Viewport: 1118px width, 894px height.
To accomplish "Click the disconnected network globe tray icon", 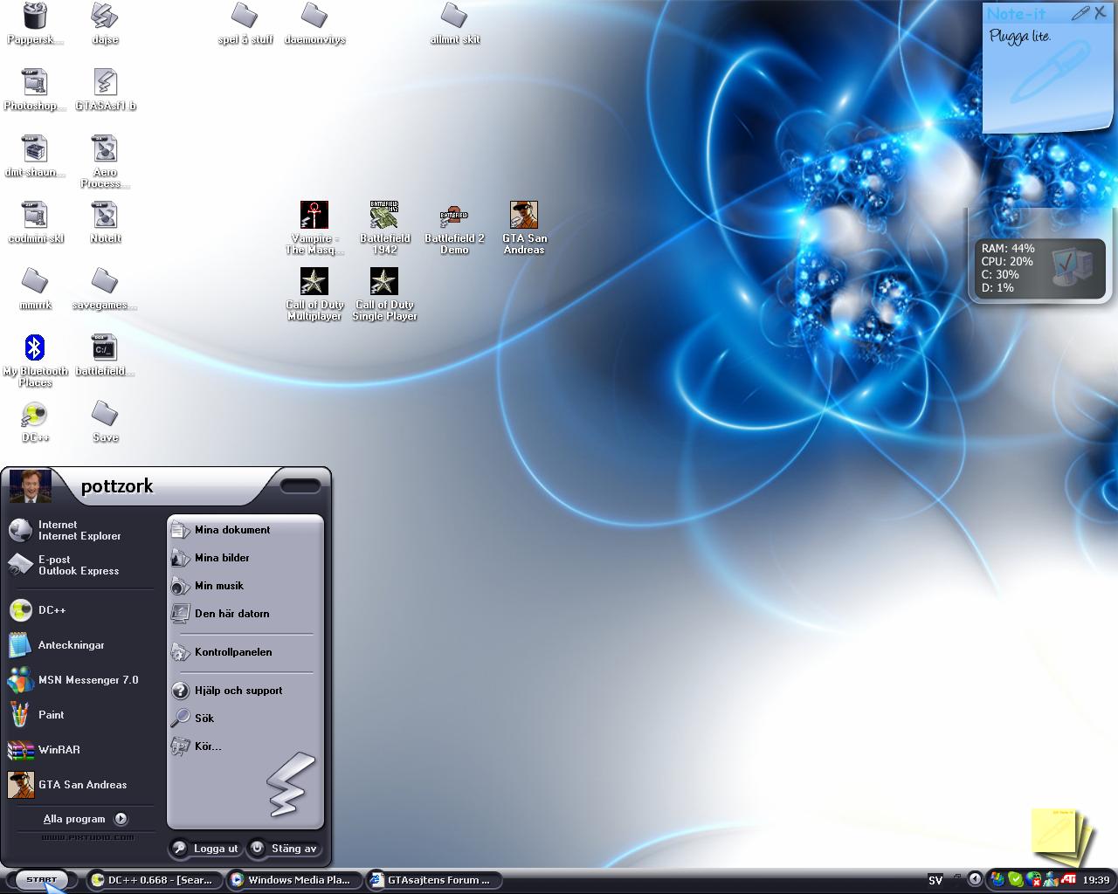I will (1033, 879).
